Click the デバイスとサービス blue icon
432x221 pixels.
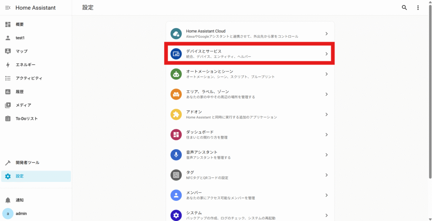[x=176, y=54]
